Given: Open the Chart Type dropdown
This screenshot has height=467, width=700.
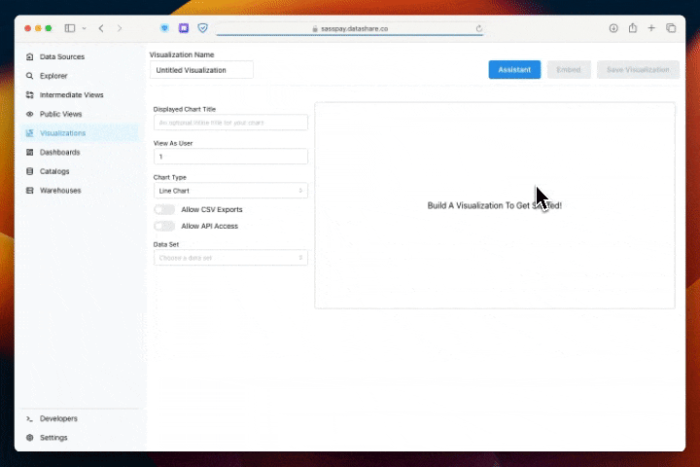Looking at the screenshot, I should (x=230, y=191).
